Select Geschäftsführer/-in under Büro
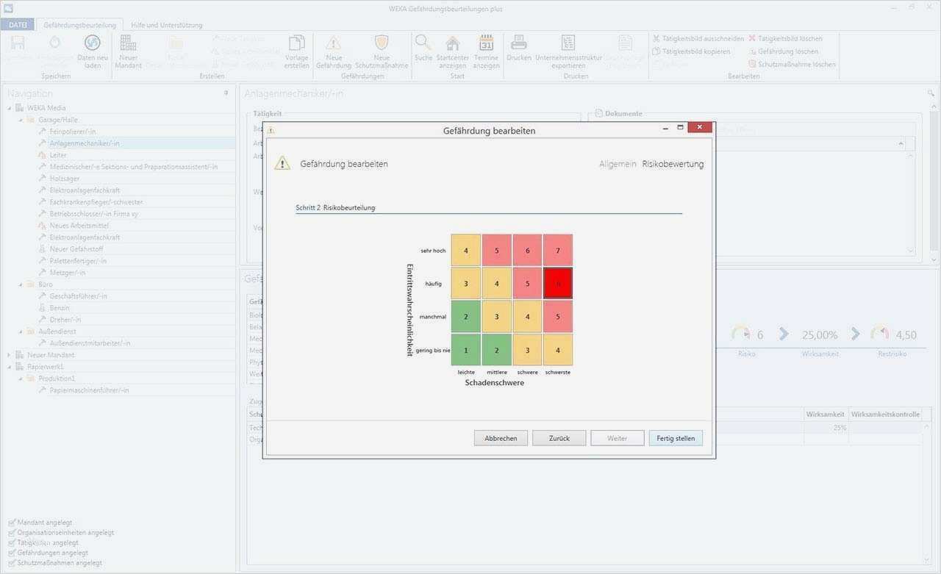 pyautogui.click(x=78, y=296)
